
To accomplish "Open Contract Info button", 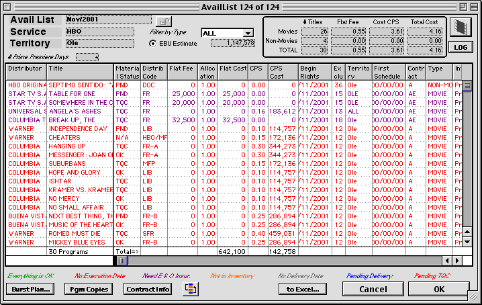I will 148,290.
